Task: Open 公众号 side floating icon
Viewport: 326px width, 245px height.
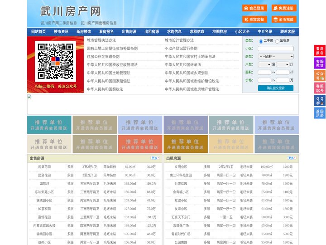Action: [x=320, y=76]
